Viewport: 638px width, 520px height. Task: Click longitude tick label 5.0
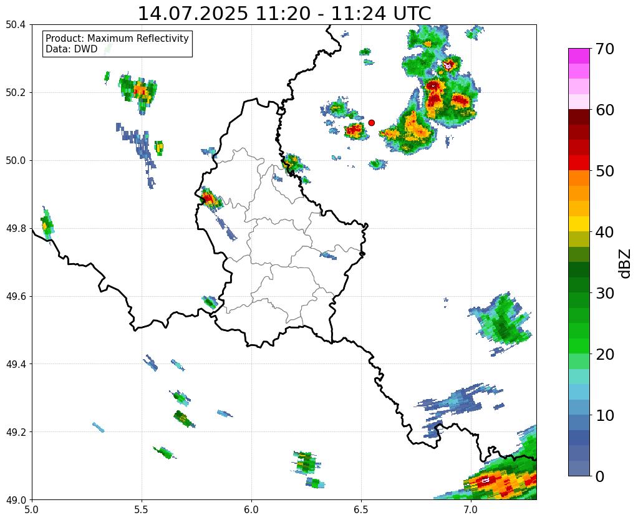32,509
